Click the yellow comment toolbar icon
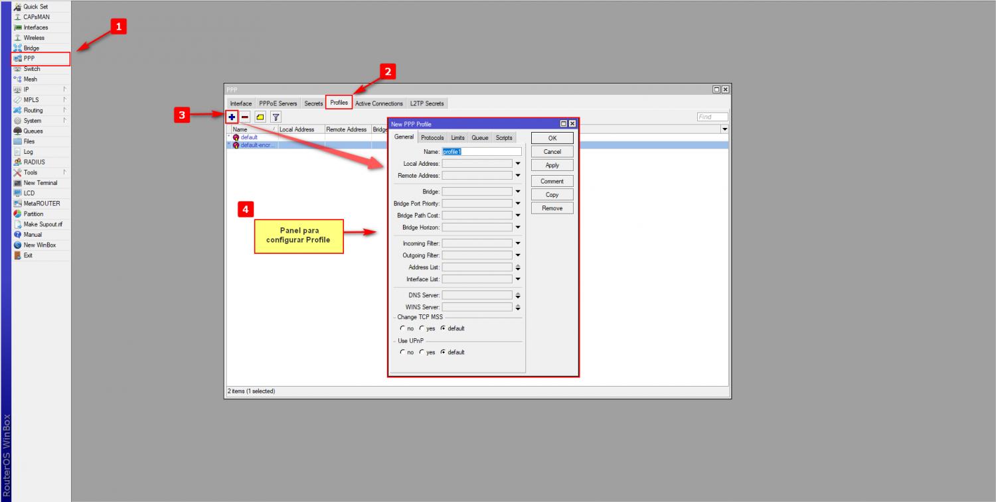 tap(260, 117)
